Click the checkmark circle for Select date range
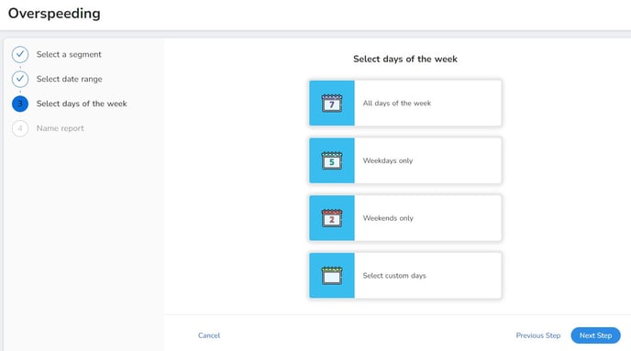This screenshot has height=351, width=631. pyautogui.click(x=20, y=79)
